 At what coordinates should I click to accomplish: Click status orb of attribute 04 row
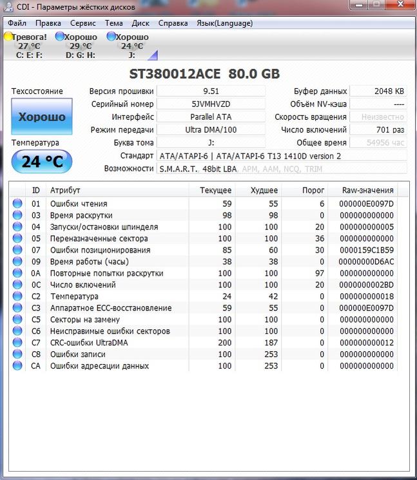tap(17, 227)
